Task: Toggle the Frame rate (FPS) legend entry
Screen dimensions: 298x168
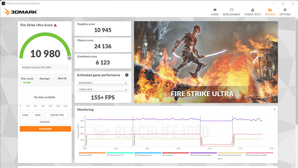Action: 92,154
